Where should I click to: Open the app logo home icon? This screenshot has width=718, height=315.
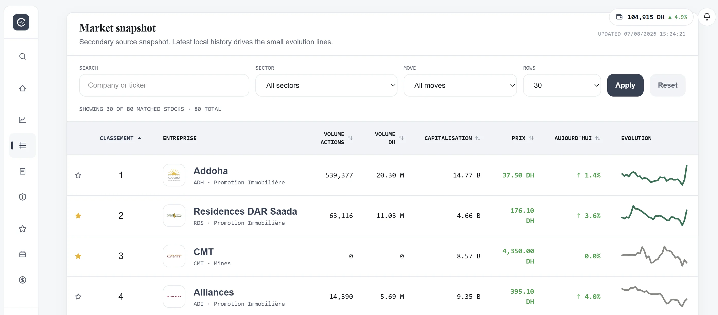pos(21,22)
